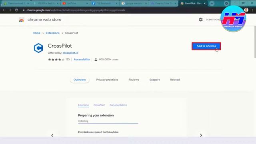This screenshot has width=256, height=144.
Task: Click the address bar padlock icon
Action: coord(24,10)
